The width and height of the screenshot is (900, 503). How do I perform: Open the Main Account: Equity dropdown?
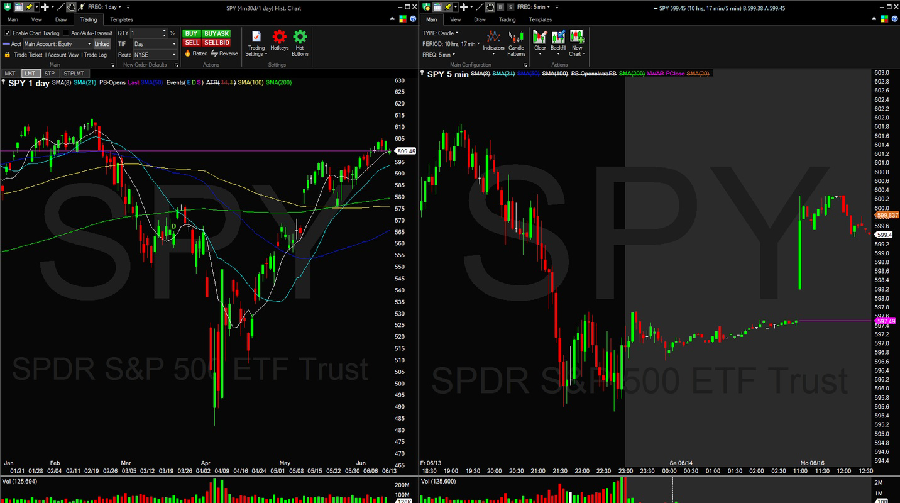click(x=57, y=44)
